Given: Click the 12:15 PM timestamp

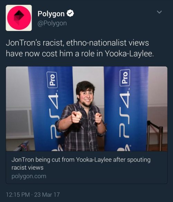Looking at the screenshot, I should point(18,195).
